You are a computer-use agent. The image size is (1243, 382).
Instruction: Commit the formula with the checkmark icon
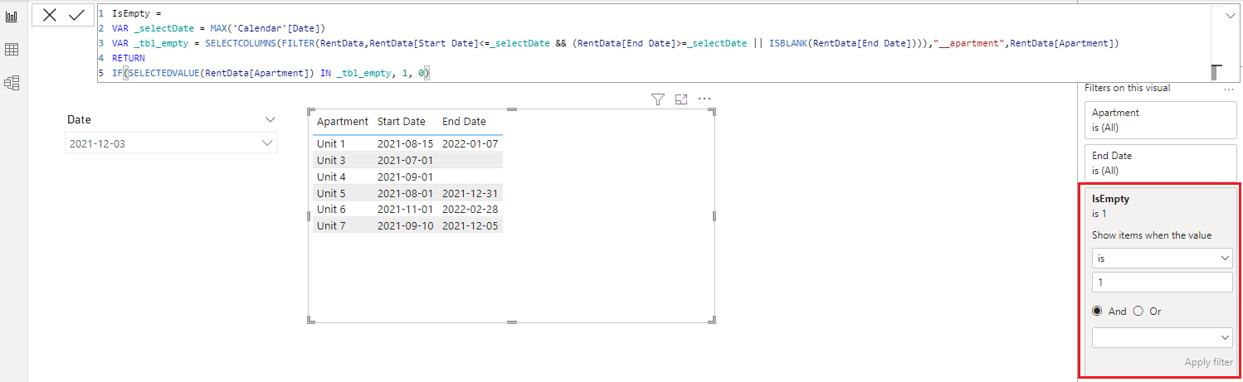click(76, 15)
